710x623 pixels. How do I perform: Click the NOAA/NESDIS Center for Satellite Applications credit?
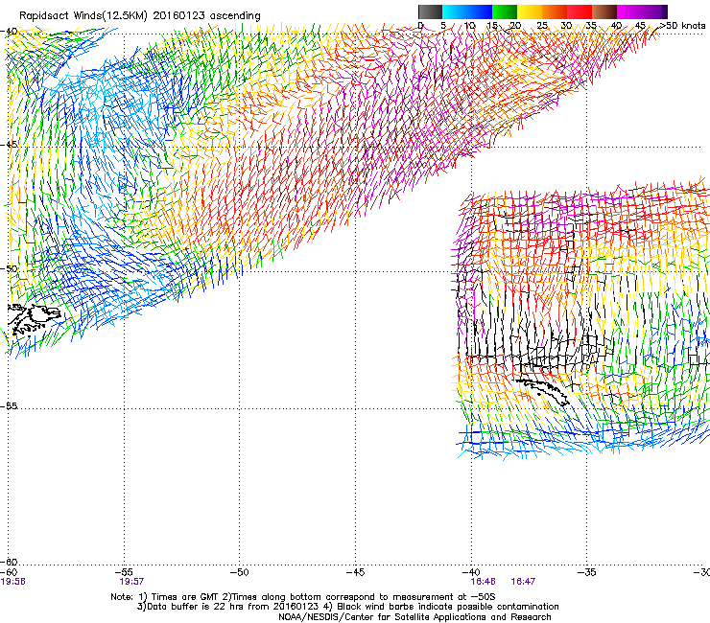coord(414,617)
